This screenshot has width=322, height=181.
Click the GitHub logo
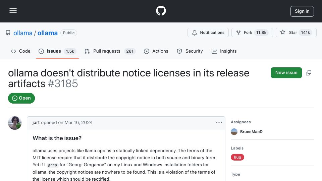[161, 11]
